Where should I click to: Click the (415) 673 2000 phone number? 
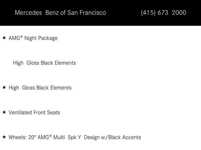[x=164, y=13]
